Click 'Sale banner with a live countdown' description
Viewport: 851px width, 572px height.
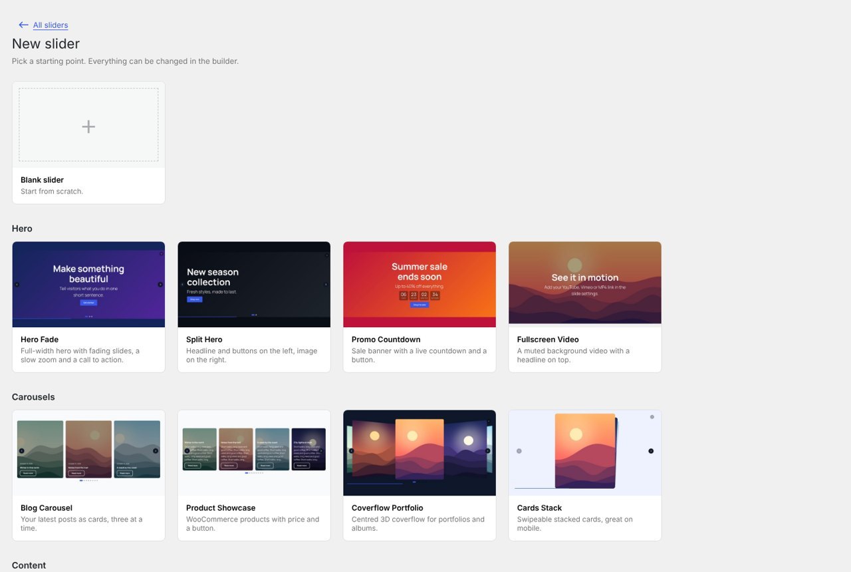click(x=419, y=355)
